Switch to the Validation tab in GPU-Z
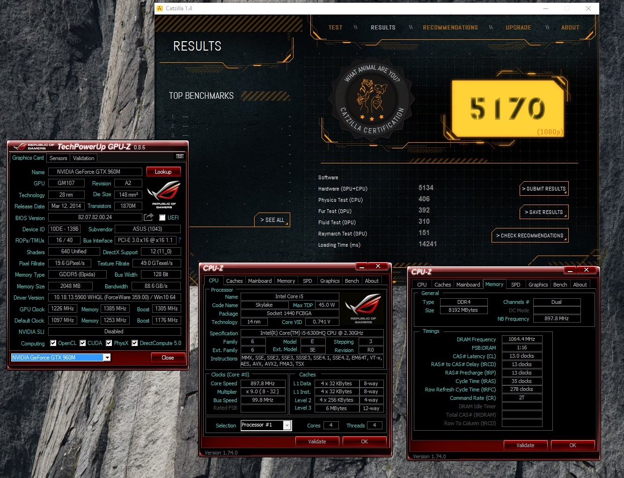The width and height of the screenshot is (624, 478). tap(84, 158)
